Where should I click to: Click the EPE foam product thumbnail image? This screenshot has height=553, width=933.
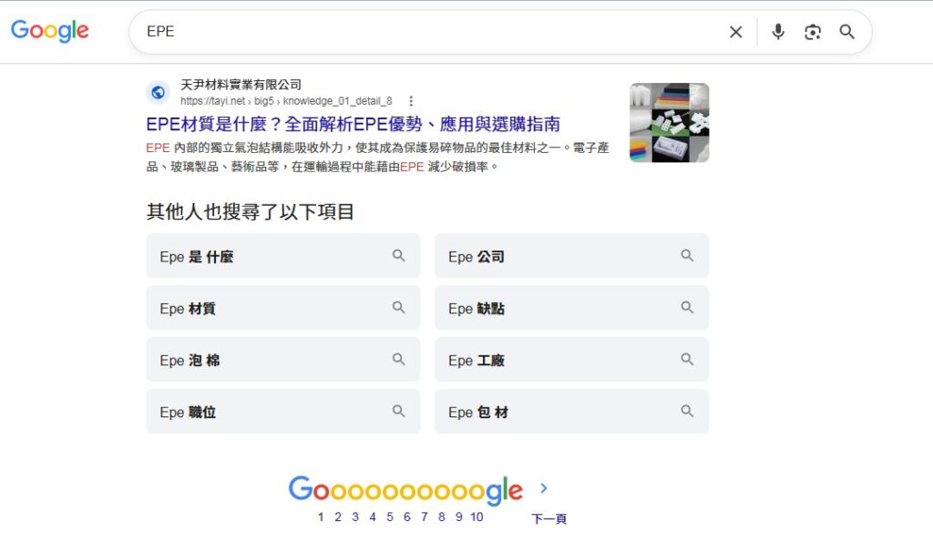[670, 123]
